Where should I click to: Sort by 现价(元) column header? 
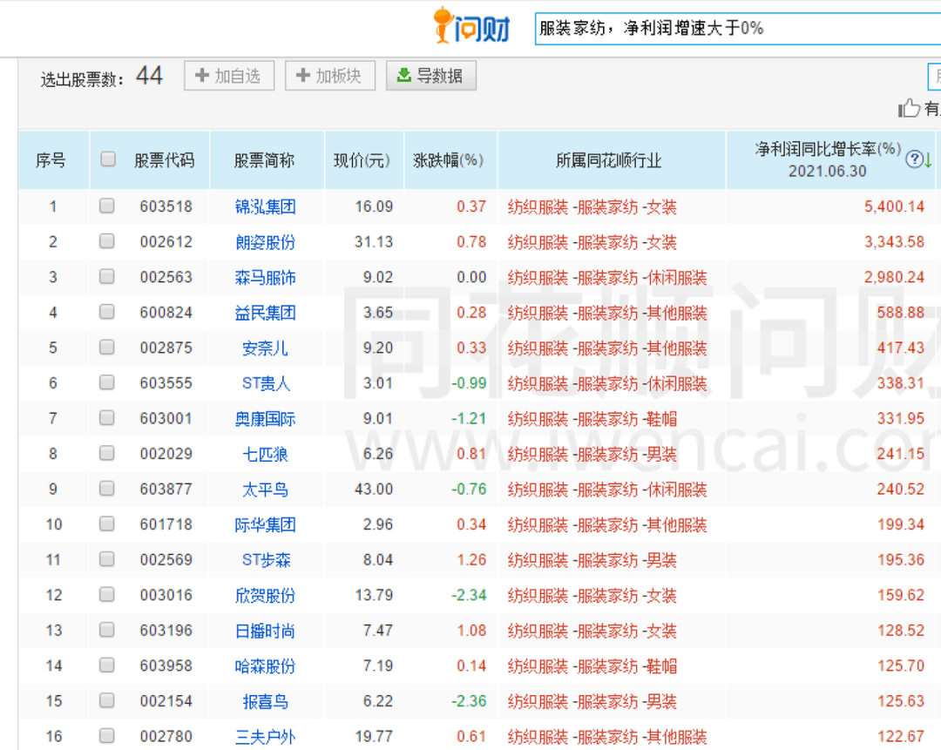coord(362,160)
